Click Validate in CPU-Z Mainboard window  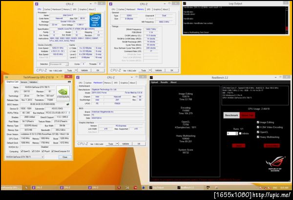(126, 143)
